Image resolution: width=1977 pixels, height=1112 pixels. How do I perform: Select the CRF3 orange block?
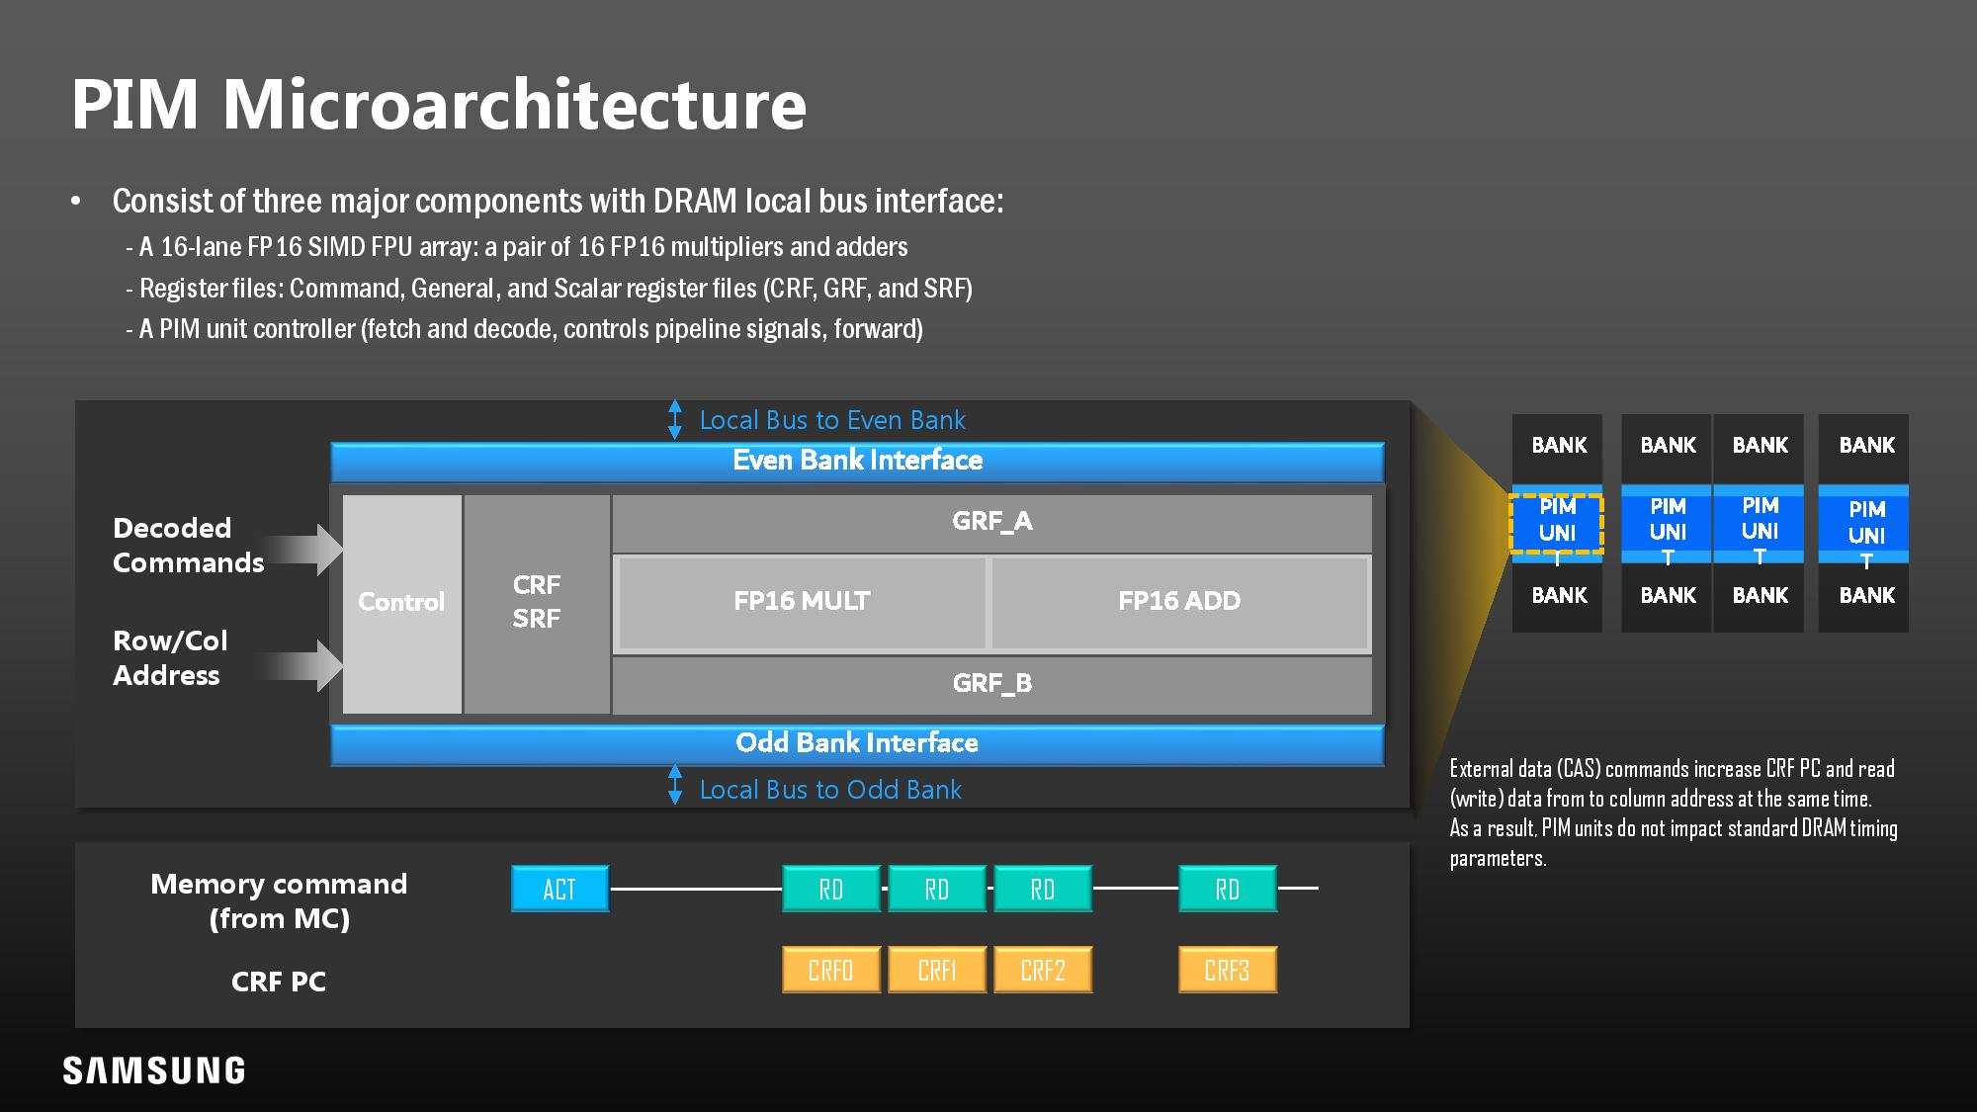tap(1227, 970)
